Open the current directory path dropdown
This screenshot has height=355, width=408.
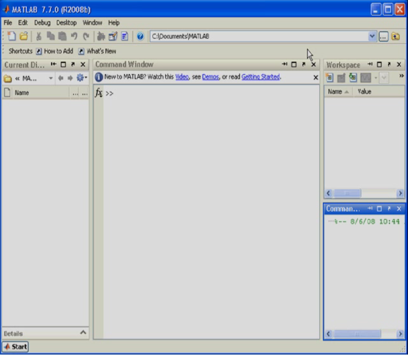[x=372, y=36]
